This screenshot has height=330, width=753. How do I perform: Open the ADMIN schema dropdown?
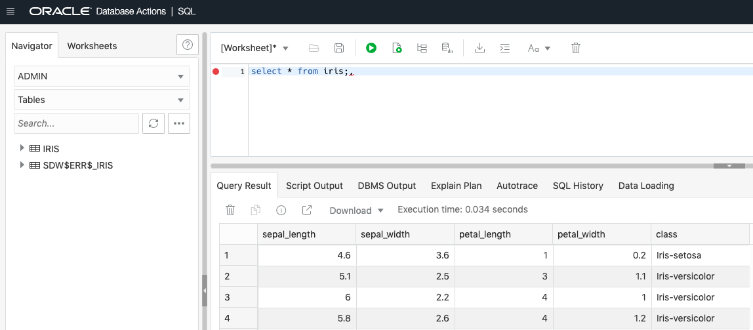[x=102, y=76]
